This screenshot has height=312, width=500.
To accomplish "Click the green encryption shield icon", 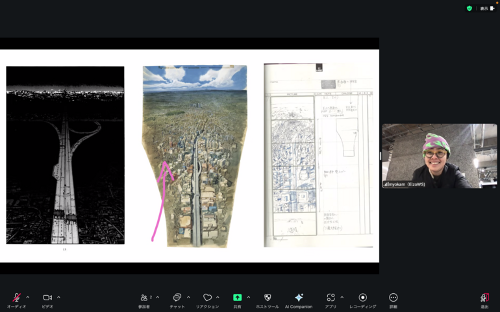I will (x=469, y=8).
